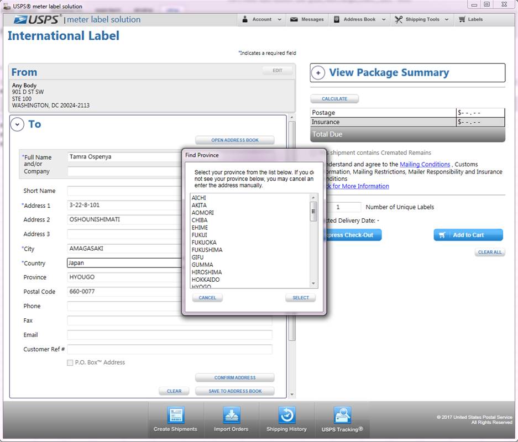
Task: Click the Account menu label
Action: point(262,19)
